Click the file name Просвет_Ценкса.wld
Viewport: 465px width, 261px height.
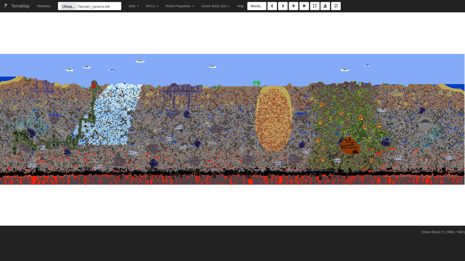pyautogui.click(x=93, y=7)
